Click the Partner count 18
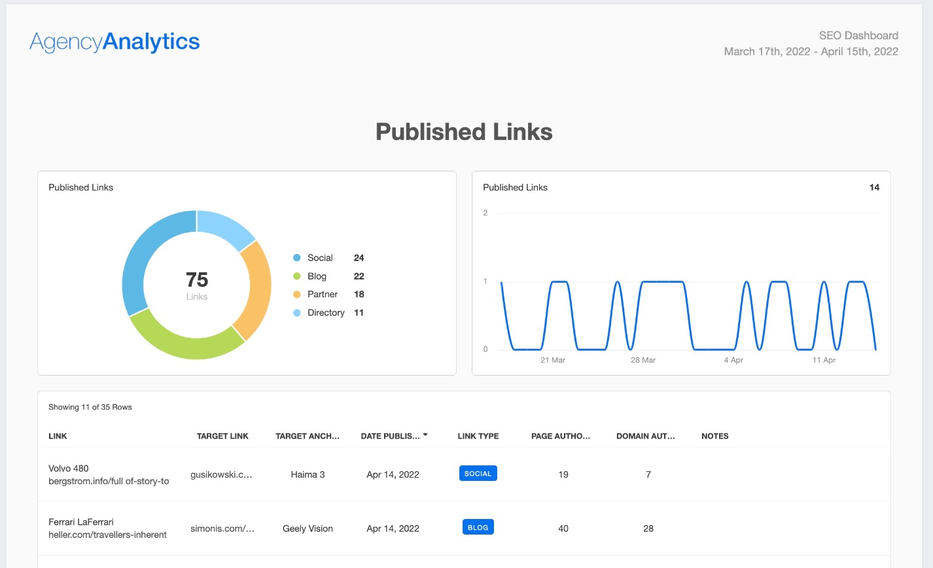The width and height of the screenshot is (933, 568). (359, 294)
